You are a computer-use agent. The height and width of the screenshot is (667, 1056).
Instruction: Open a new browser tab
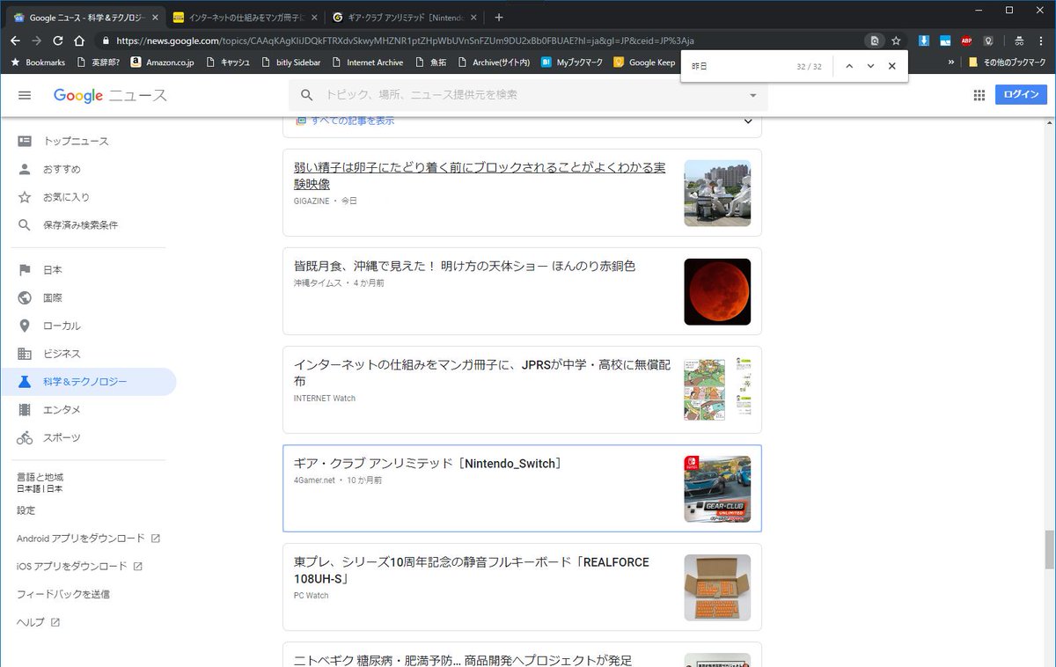tap(498, 18)
